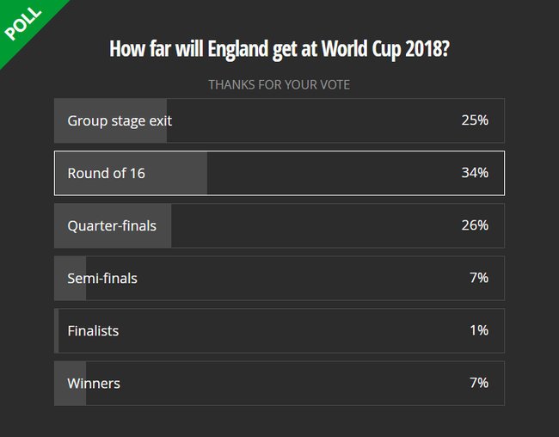This screenshot has width=559, height=437.
Task: Choose Finalists as the answer
Action: (279, 330)
